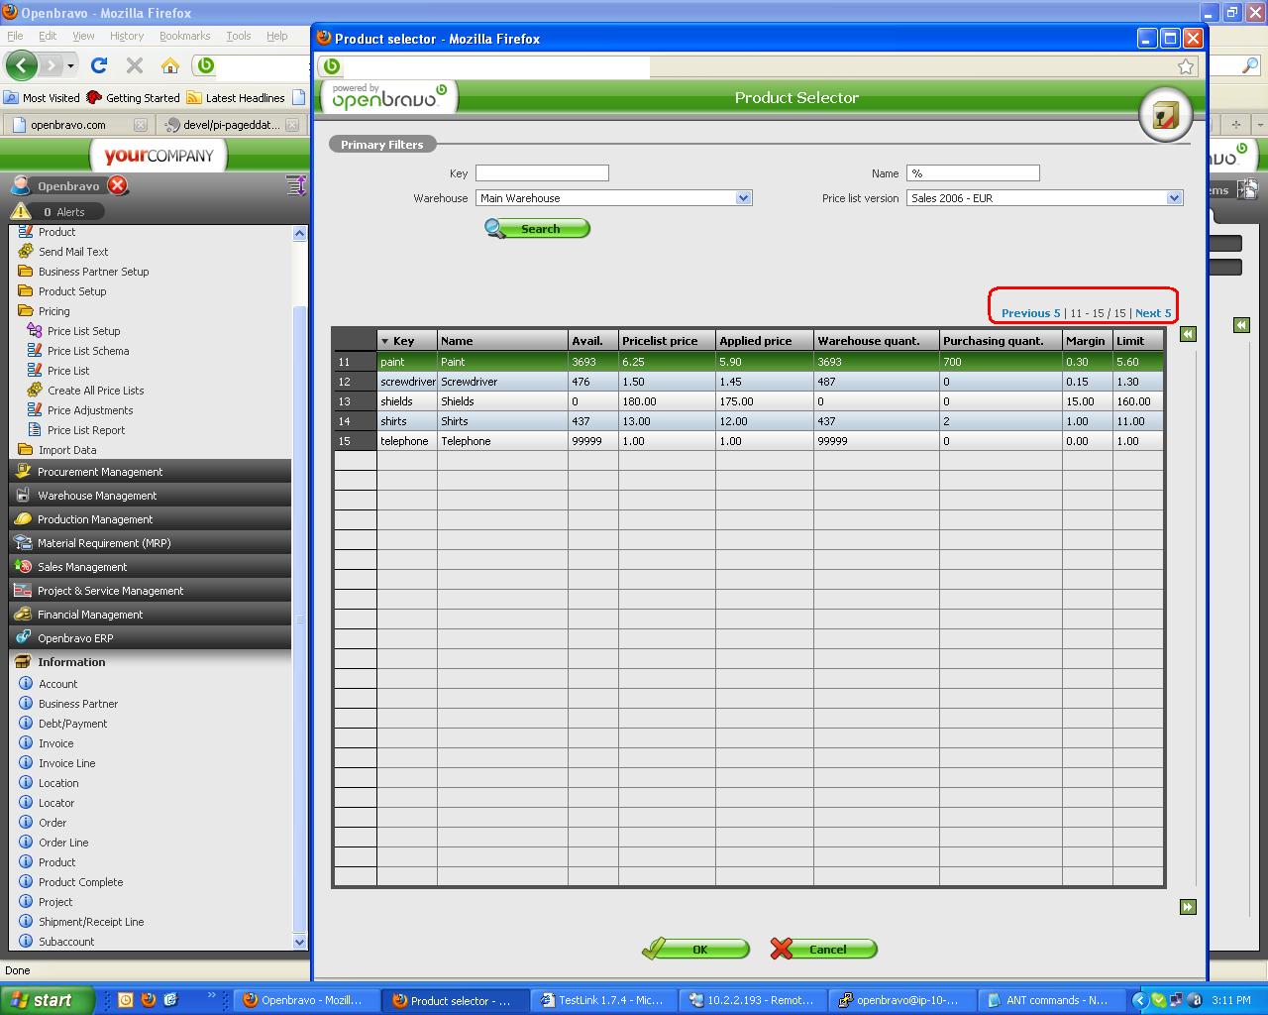The height and width of the screenshot is (1015, 1268).
Task: Click the OK button with checkmark
Action: pyautogui.click(x=695, y=950)
